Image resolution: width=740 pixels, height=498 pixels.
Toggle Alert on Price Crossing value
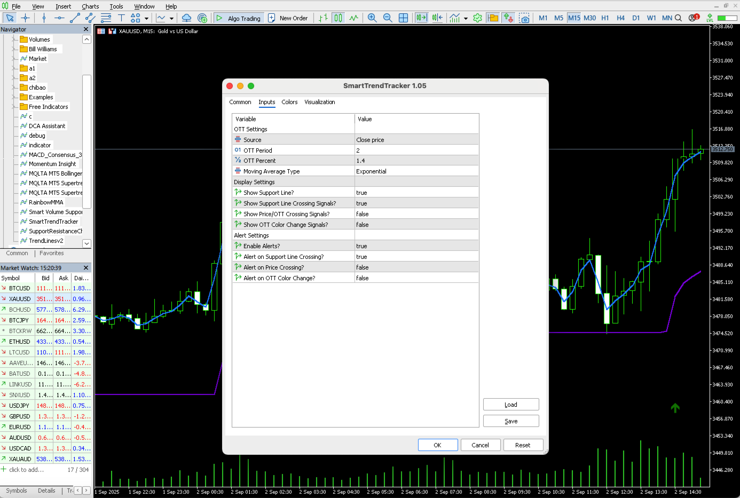tap(416, 267)
